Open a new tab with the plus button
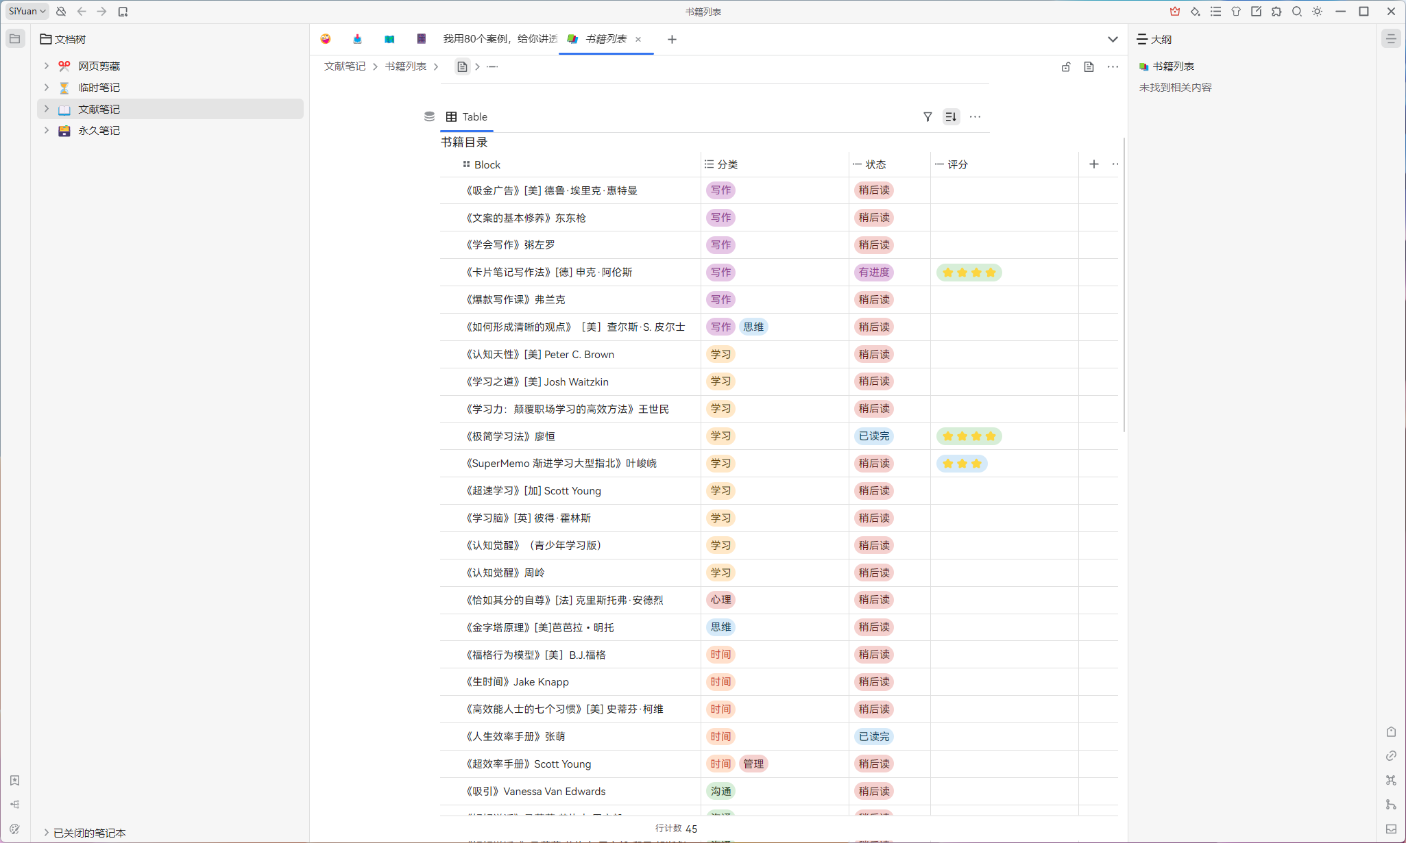 coord(672,40)
